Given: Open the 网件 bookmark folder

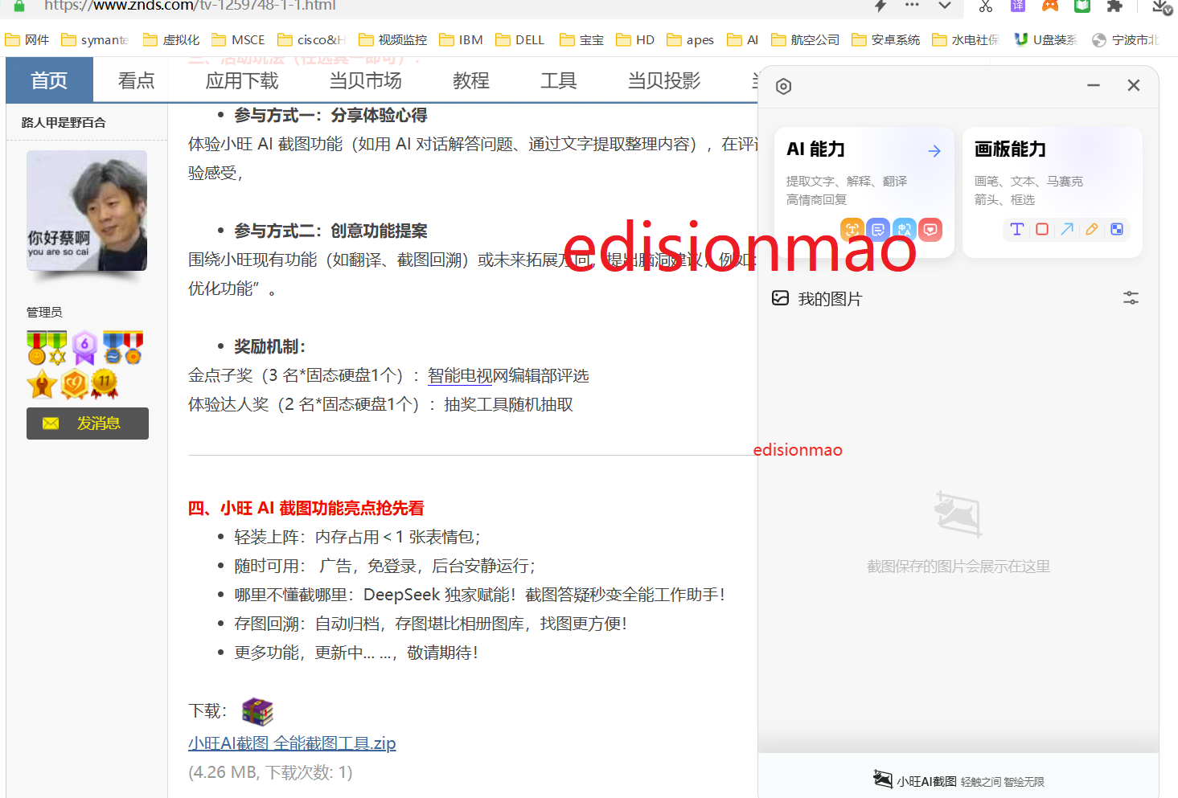Looking at the screenshot, I should 27,39.
